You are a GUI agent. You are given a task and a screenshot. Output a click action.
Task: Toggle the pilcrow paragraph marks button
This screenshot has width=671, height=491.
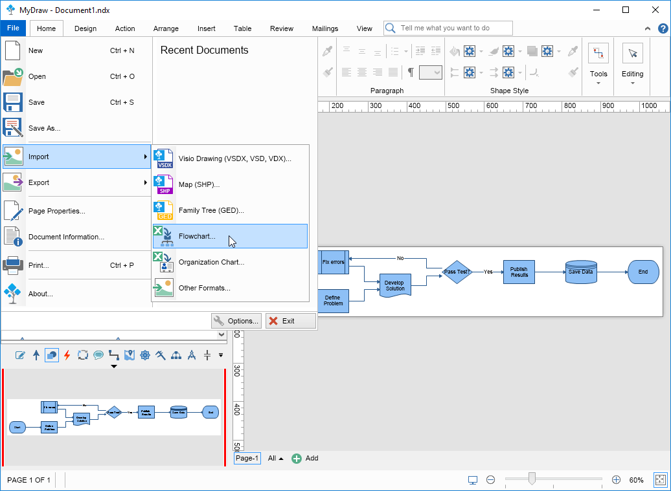point(411,72)
